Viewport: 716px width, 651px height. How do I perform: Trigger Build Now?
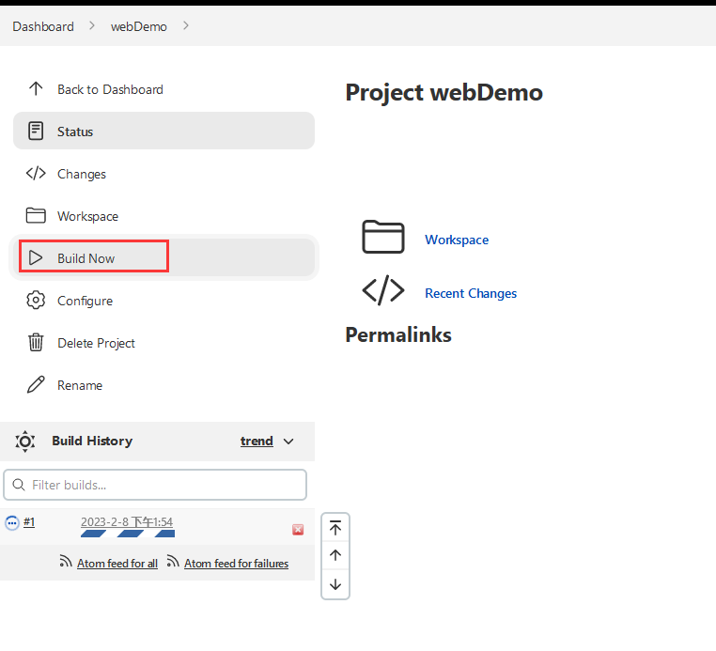[x=163, y=258]
